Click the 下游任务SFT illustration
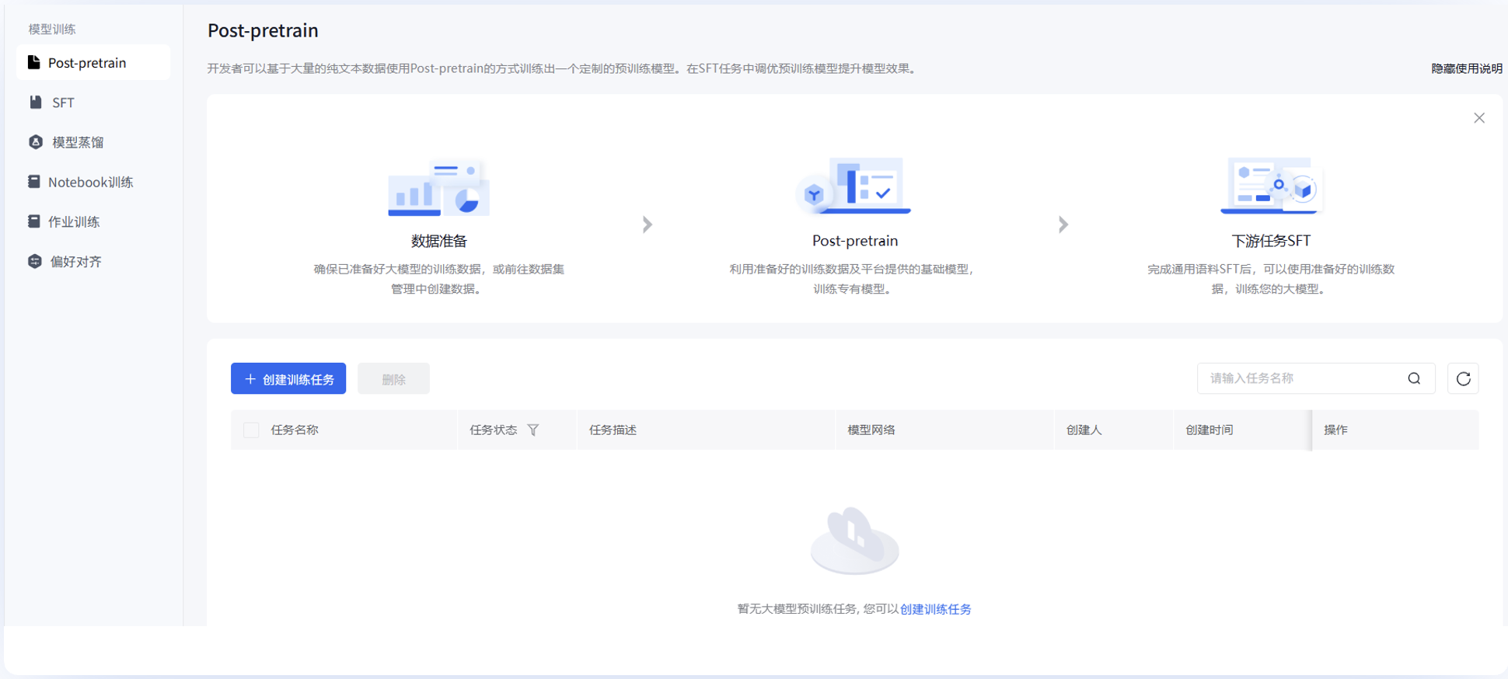 [1271, 186]
